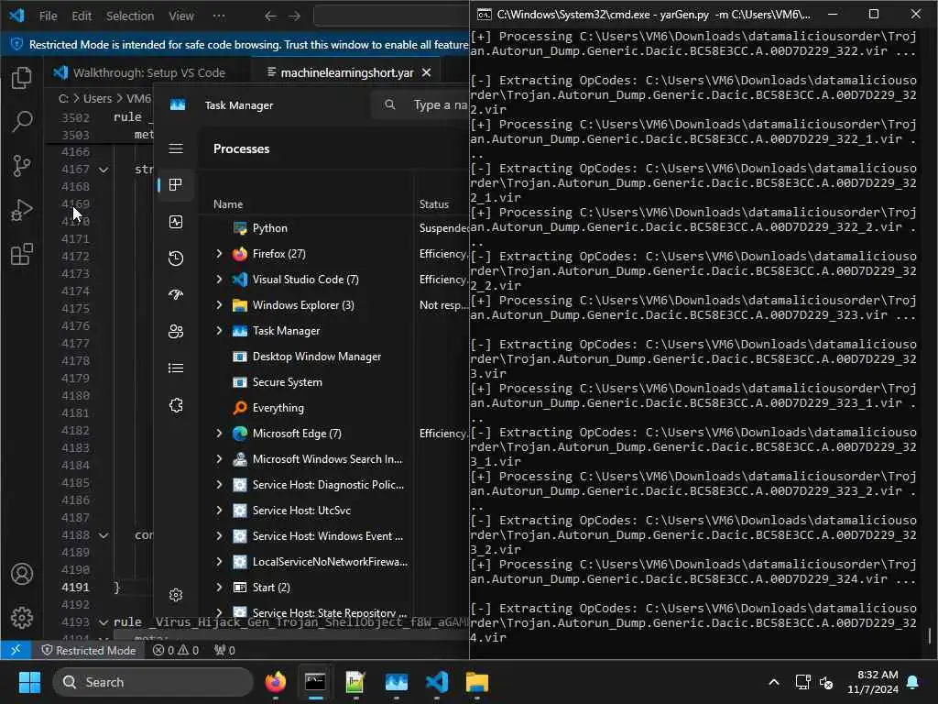Screen dimensions: 938x704
Task: Open VS Code Explorer sidebar icon
Action: tap(22, 77)
